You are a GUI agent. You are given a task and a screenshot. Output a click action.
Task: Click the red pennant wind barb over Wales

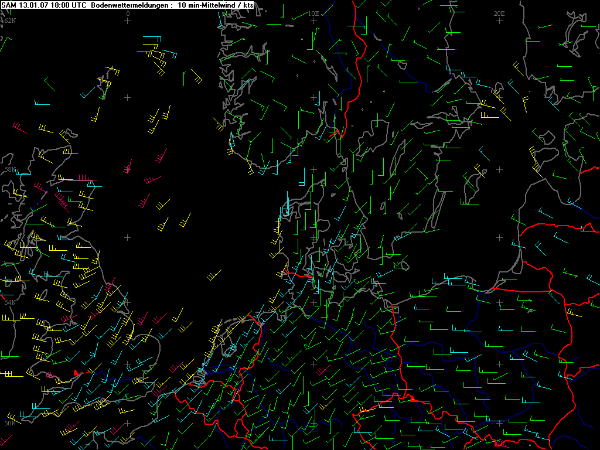point(77,373)
